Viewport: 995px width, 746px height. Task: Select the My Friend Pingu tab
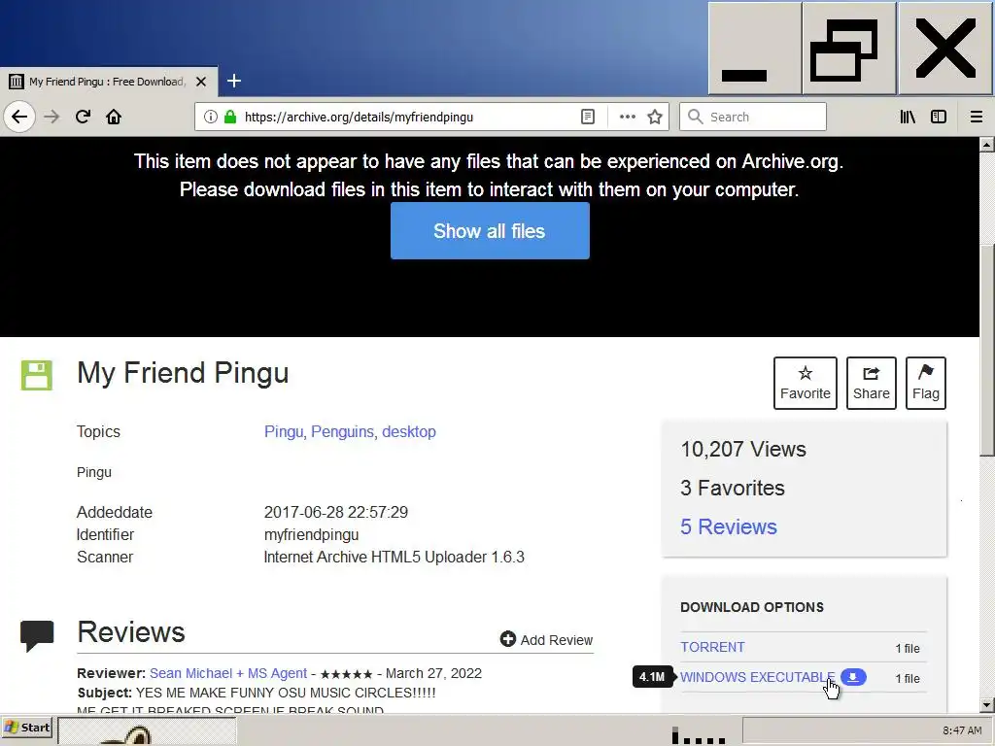[x=108, y=82]
